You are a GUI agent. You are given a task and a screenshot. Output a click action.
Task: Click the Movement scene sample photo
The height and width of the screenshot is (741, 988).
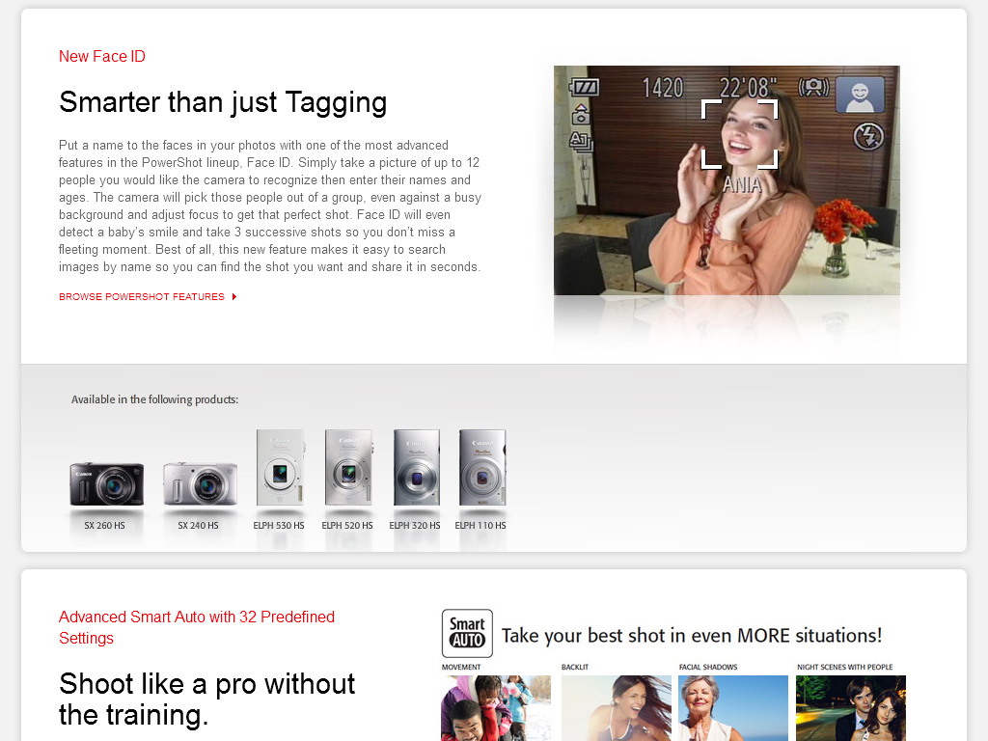point(496,708)
